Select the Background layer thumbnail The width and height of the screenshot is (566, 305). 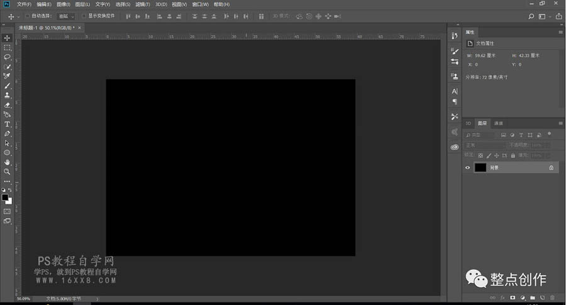coord(480,167)
